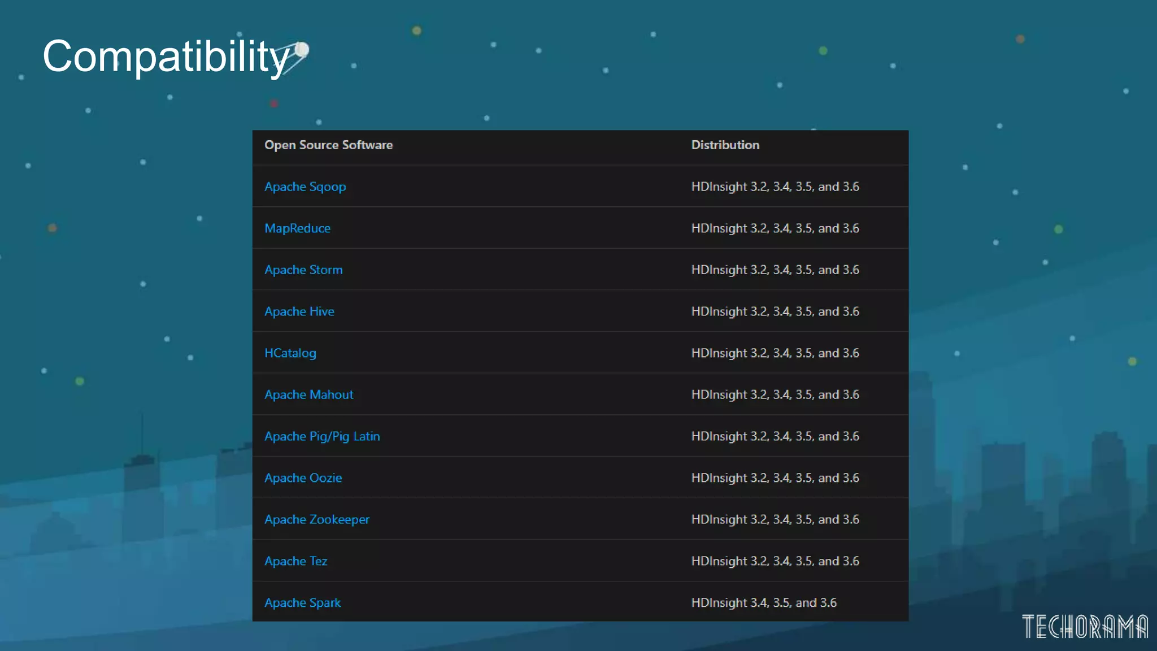The width and height of the screenshot is (1157, 651).
Task: Click the Compatibility slide title
Action: (166, 57)
